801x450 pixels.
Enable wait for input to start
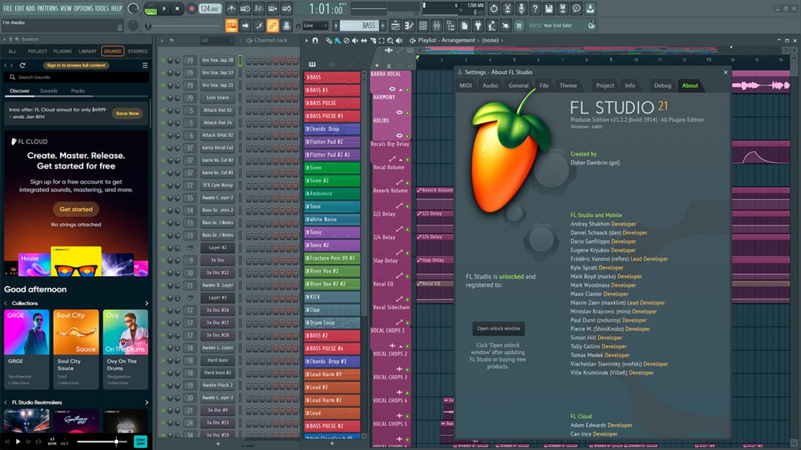tap(245, 9)
